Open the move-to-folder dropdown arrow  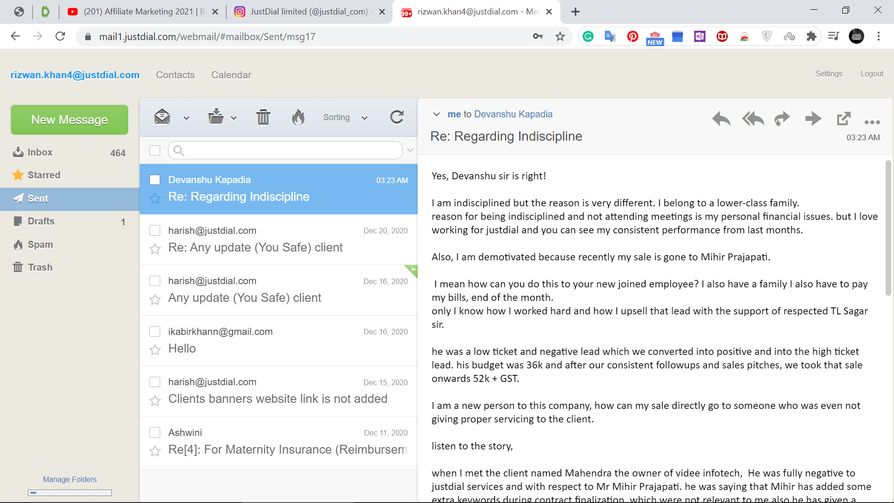[x=234, y=118]
